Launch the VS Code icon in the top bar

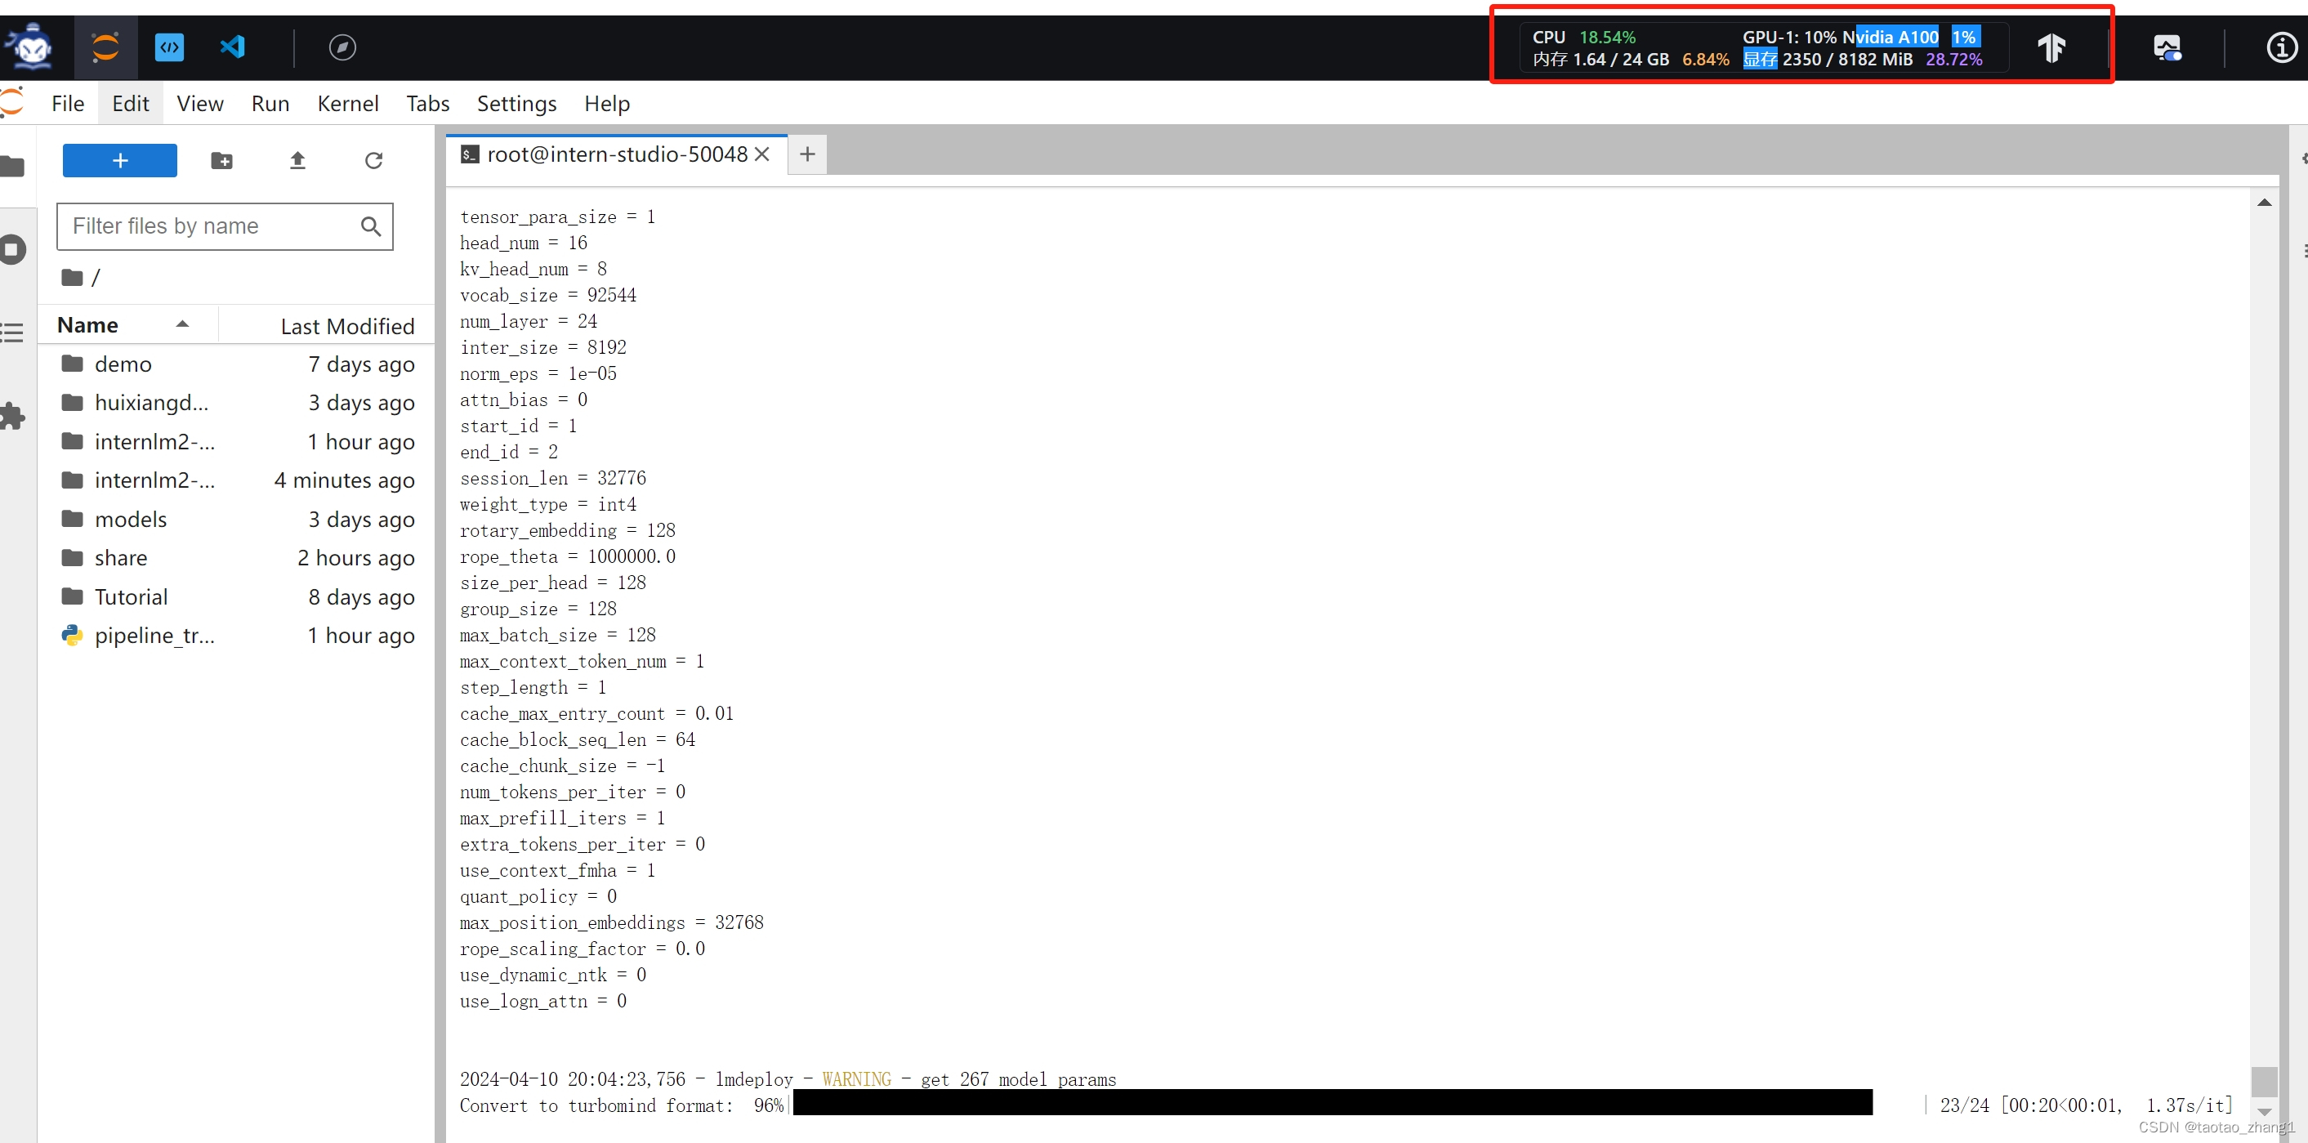(232, 47)
